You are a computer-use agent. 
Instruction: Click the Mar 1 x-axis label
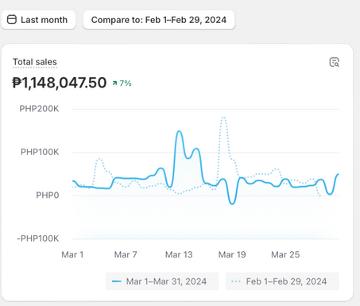click(x=72, y=254)
